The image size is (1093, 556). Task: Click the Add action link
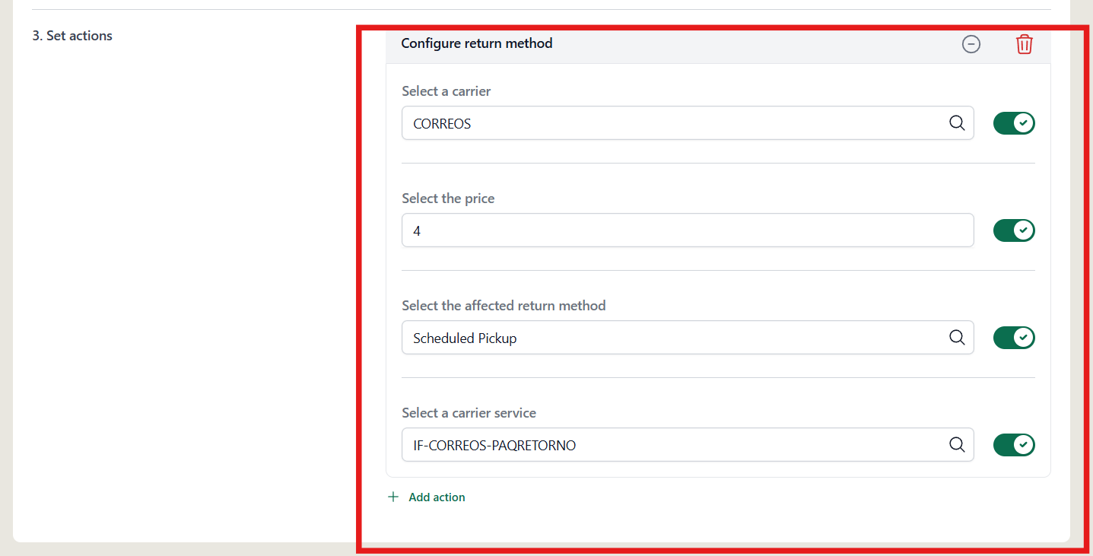coord(437,497)
